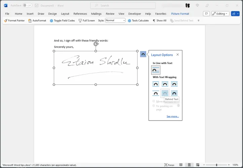The width and height of the screenshot is (243, 168).
Task: Open the Picture Format tab
Action: click(x=180, y=14)
